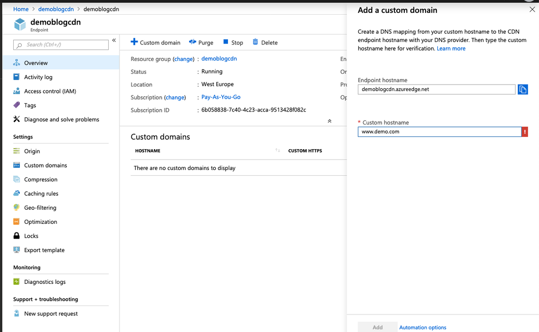Open the Overview menu item
Viewport: 539px width, 332px height.
point(61,63)
